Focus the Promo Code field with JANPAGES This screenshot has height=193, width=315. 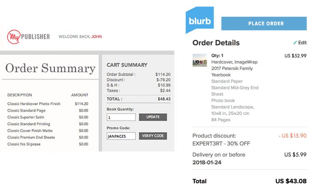(x=121, y=136)
